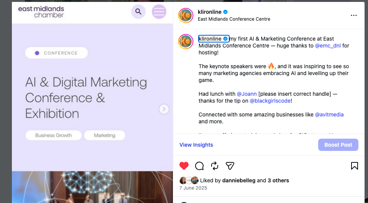Screen dimensions: 368x203
Task: Click the 7 June 2025 post date
Action: click(x=193, y=188)
